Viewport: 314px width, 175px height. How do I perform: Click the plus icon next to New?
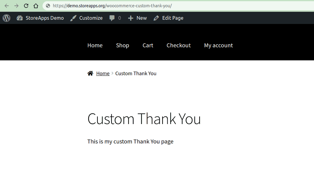[x=131, y=18]
